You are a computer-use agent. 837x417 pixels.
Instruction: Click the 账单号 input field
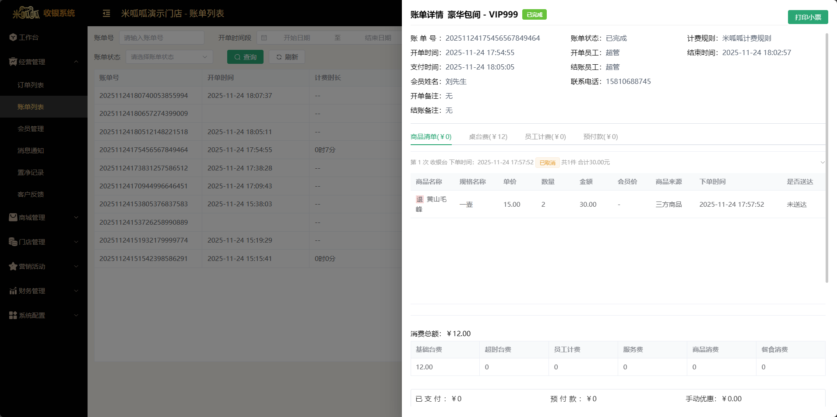(x=162, y=38)
